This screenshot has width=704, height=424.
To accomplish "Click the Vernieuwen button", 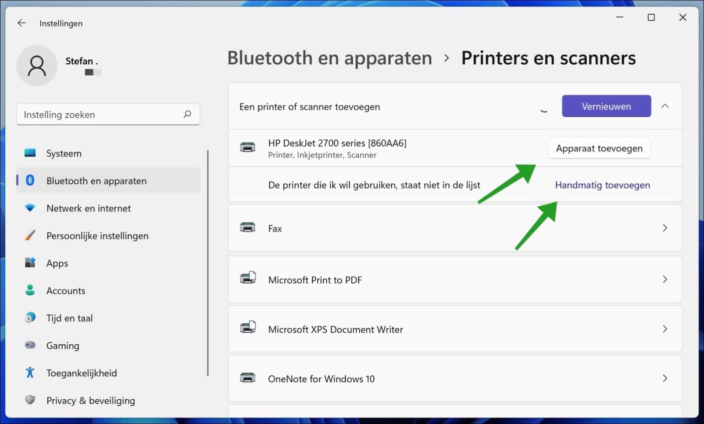I will pos(606,106).
